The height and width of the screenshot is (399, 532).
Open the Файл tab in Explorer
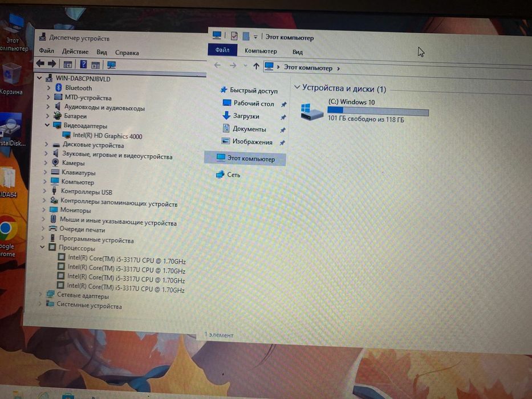pos(222,50)
